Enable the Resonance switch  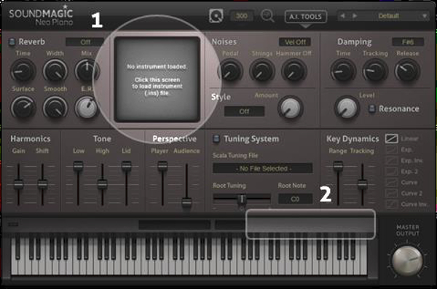point(371,108)
